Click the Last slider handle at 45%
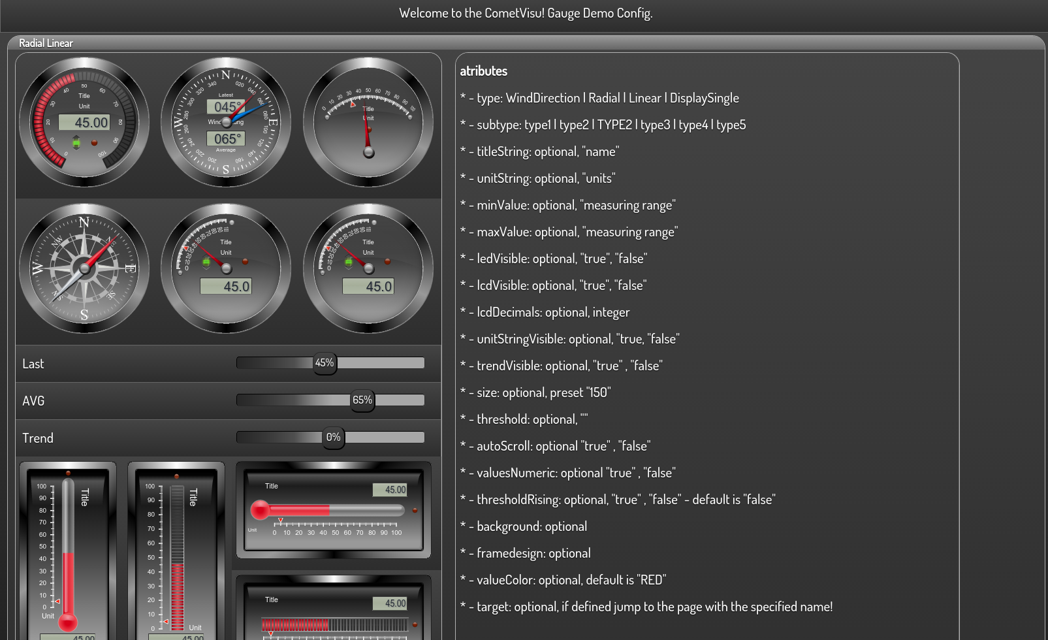The height and width of the screenshot is (640, 1048). pos(325,363)
